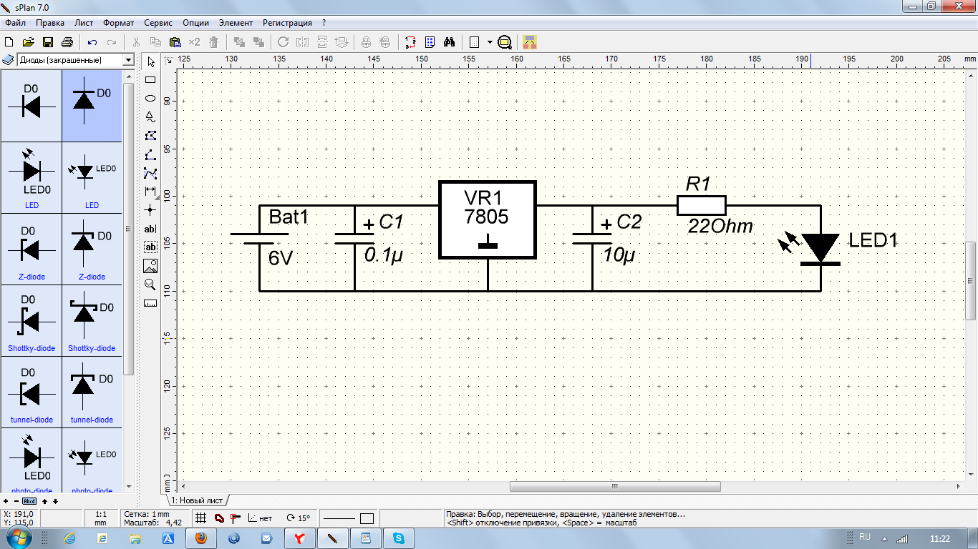Click the circular Rotate icon in the toolbar
This screenshot has height=549, width=978.
pos(283,42)
